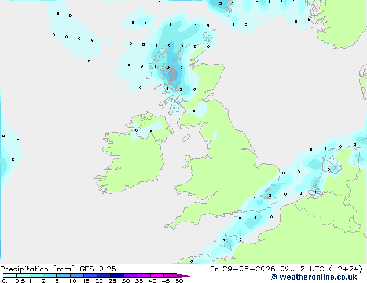Select the 10–15 mm blue legend swatch

[77, 275]
